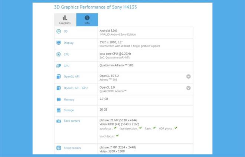The height and width of the screenshot is (157, 245).
Task: Click the 'OpenCL 2.0' text
Action: (x=107, y=88)
